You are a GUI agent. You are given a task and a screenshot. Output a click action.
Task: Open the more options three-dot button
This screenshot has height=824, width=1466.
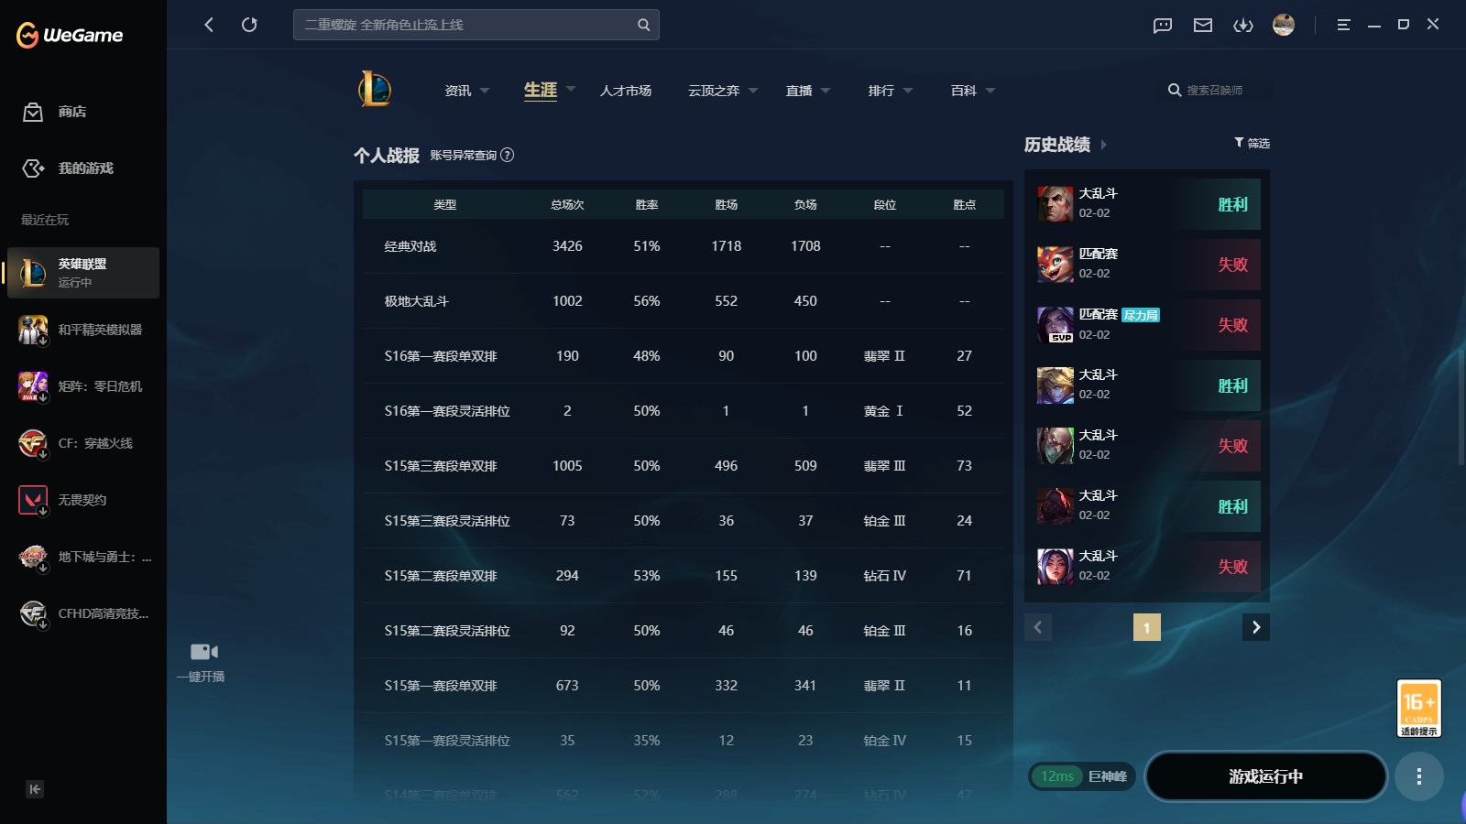(x=1419, y=776)
